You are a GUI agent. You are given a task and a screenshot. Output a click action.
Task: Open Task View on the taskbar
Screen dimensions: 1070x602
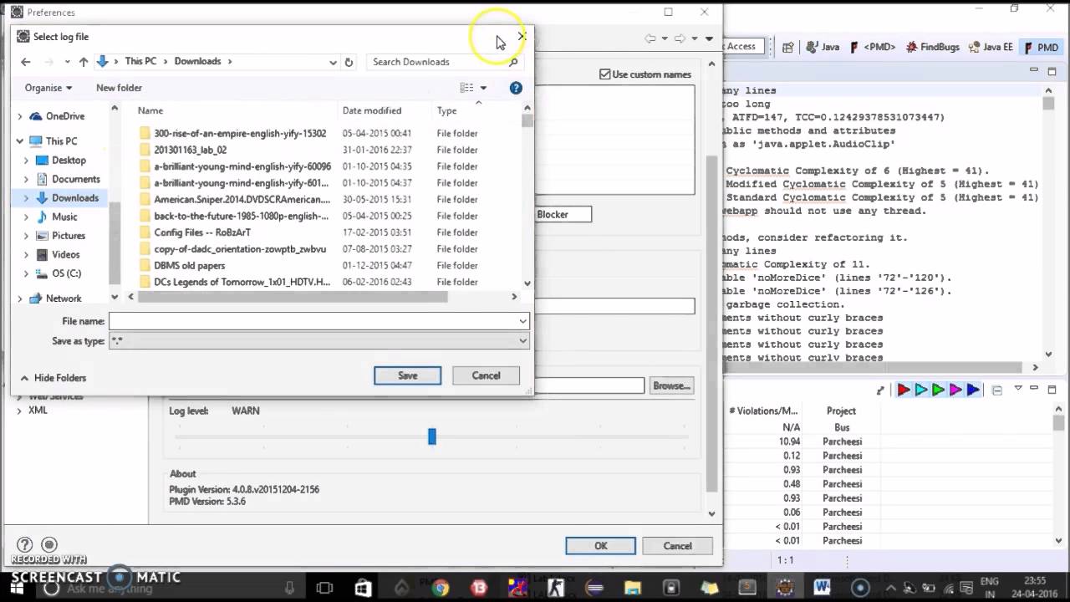(324, 588)
